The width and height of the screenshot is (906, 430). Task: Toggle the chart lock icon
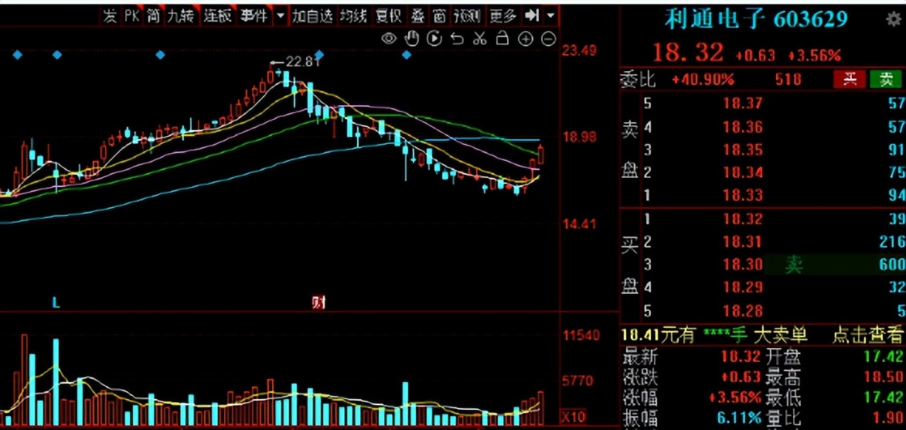(502, 39)
